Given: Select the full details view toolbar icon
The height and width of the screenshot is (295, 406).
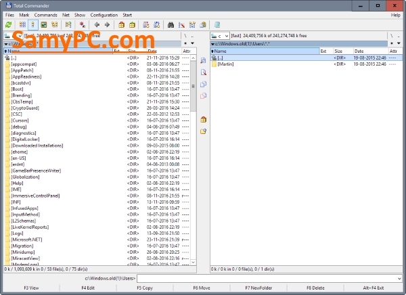Looking at the screenshot, I should coord(33,25).
